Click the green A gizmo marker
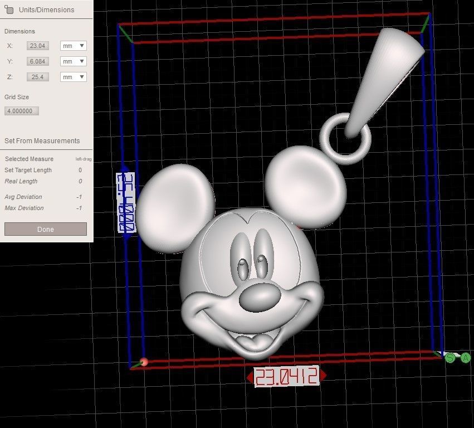Screen dimensions: 474x428 pos(466,358)
